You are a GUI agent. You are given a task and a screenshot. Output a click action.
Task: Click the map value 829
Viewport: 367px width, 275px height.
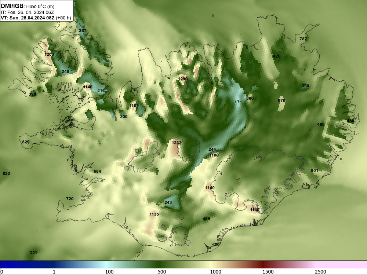pyautogui.click(x=26, y=142)
